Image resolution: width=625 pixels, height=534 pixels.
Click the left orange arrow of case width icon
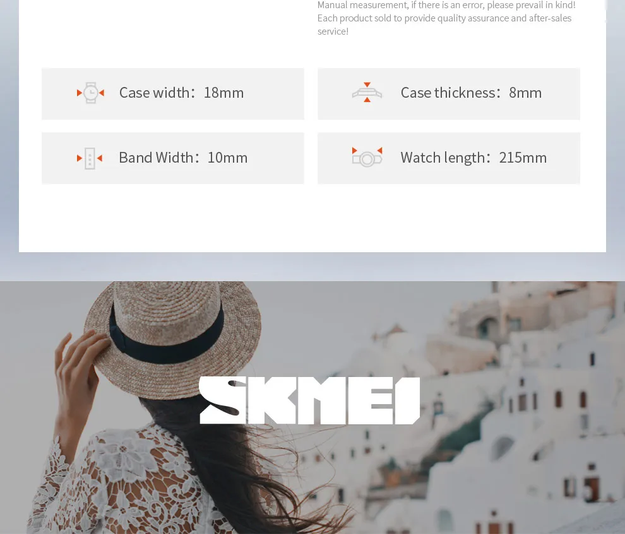click(x=80, y=93)
